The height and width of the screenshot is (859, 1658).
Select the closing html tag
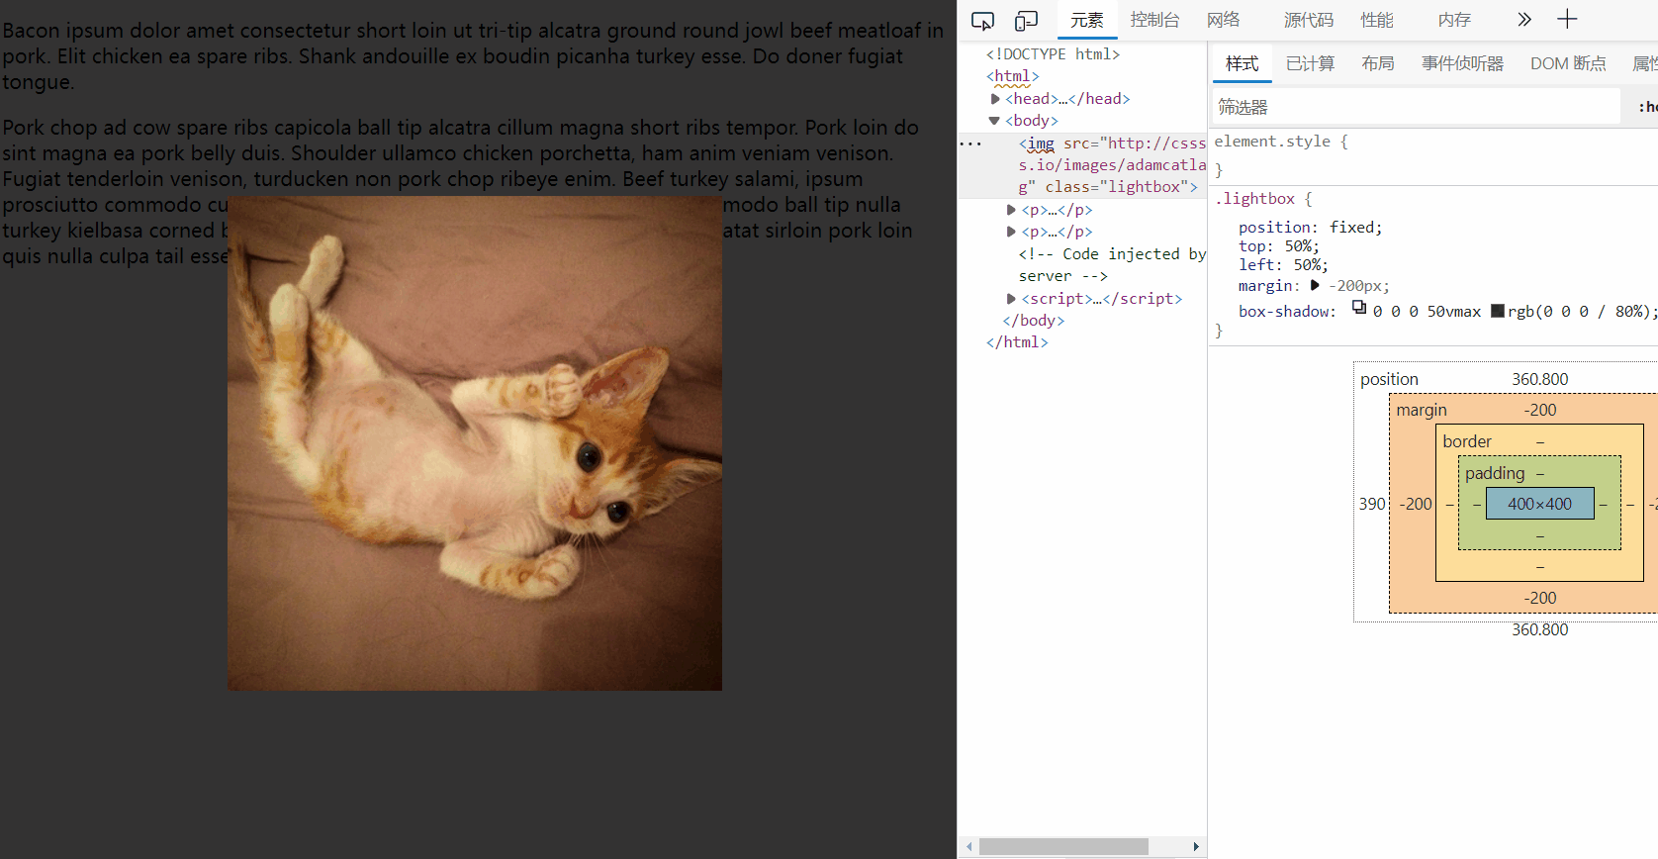(x=1017, y=342)
